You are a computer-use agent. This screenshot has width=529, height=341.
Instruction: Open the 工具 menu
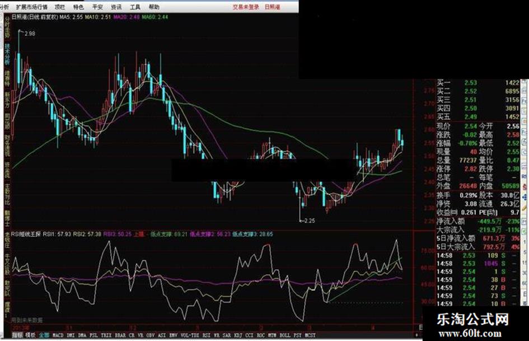[135, 7]
